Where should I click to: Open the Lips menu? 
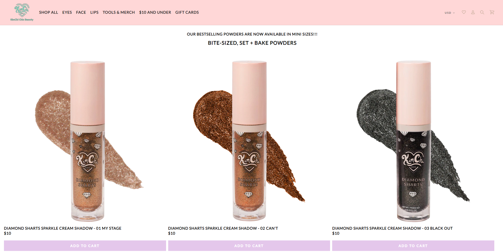94,12
